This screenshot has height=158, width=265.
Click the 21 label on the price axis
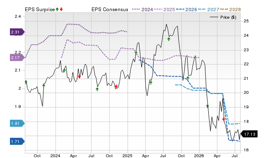coord(246,79)
